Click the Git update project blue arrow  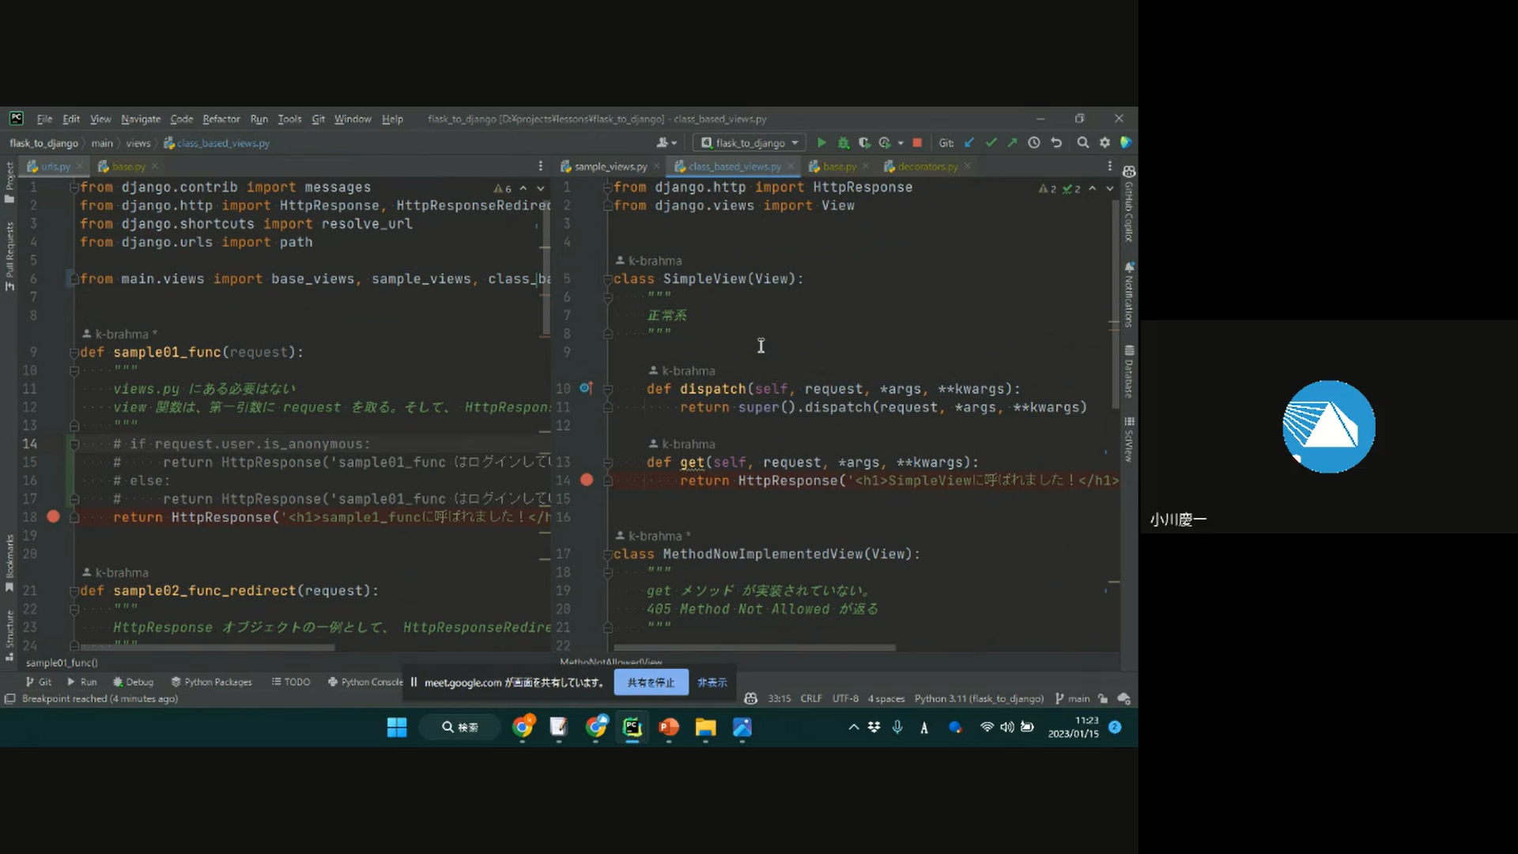pos(969,143)
